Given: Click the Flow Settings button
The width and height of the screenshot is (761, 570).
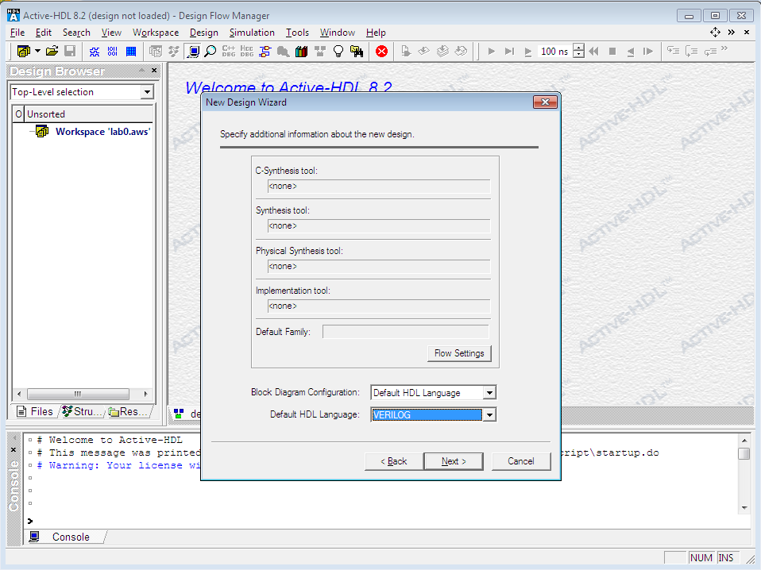Looking at the screenshot, I should pos(459,353).
